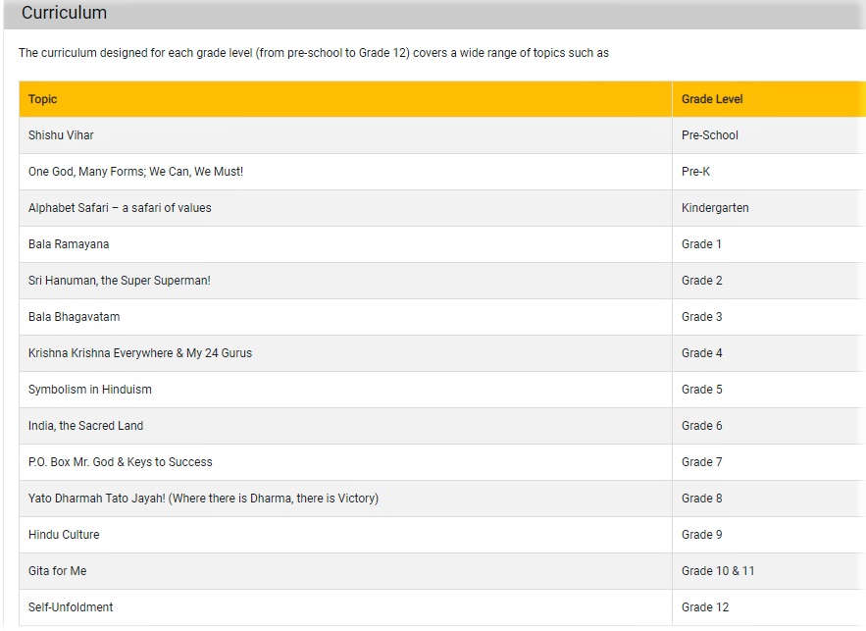866x631 pixels.
Task: Select Gita for Me topic
Action: (x=58, y=571)
